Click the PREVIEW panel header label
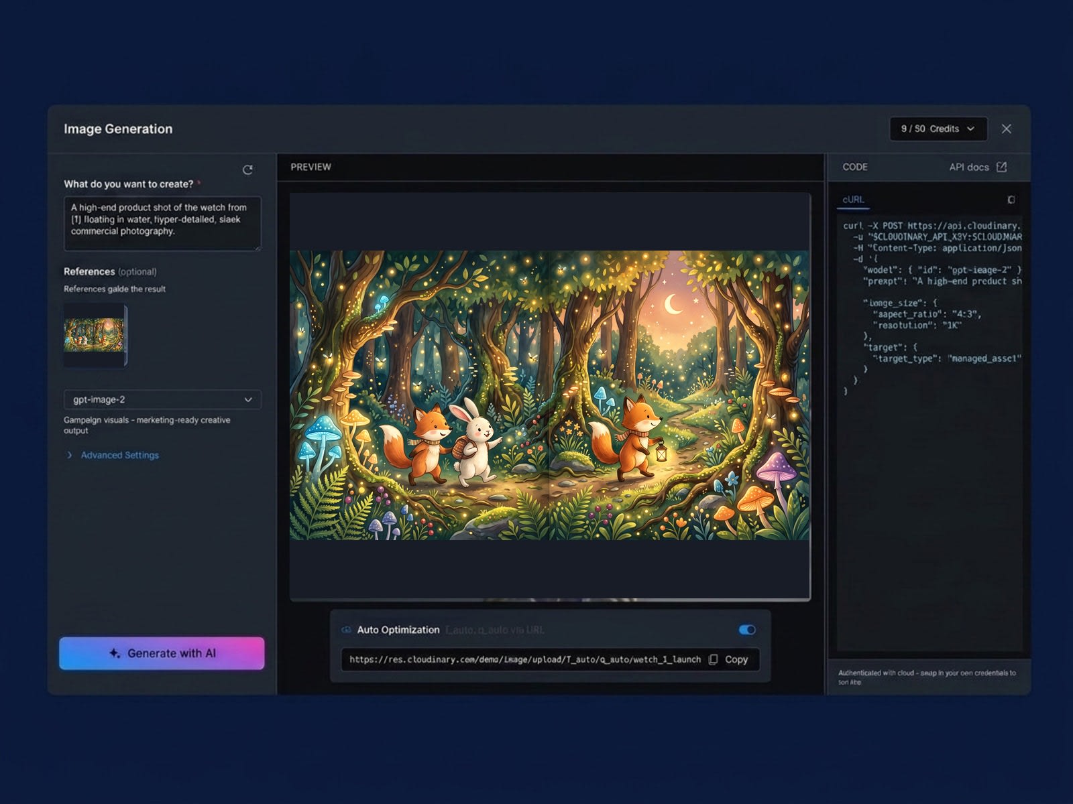The width and height of the screenshot is (1073, 804). [310, 167]
